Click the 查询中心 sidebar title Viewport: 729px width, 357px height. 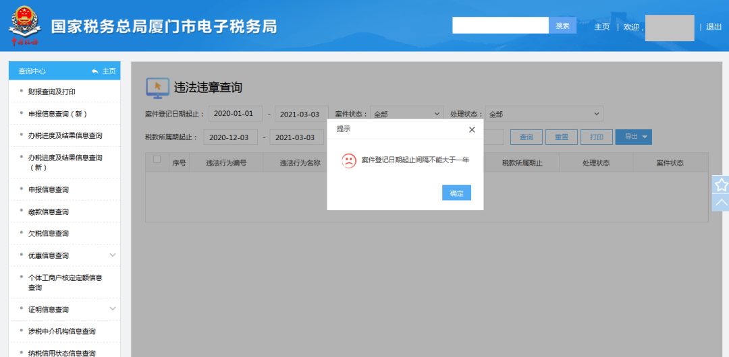point(32,71)
